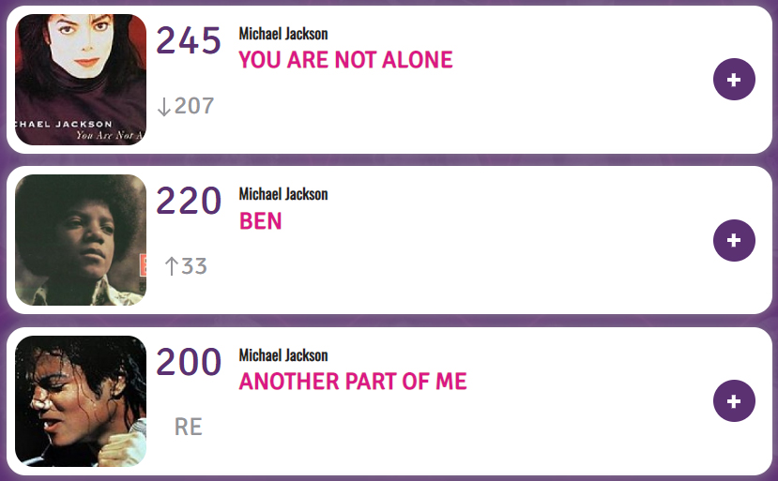Click the RE re-entry indicator
Image resolution: width=778 pixels, height=481 pixels.
coord(189,427)
